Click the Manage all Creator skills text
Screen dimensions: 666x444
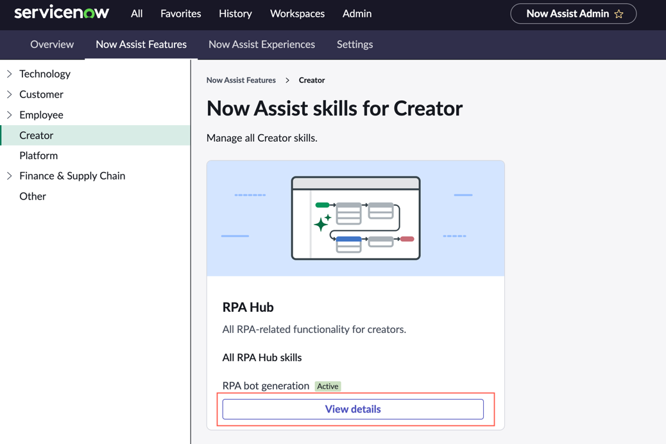coord(262,138)
